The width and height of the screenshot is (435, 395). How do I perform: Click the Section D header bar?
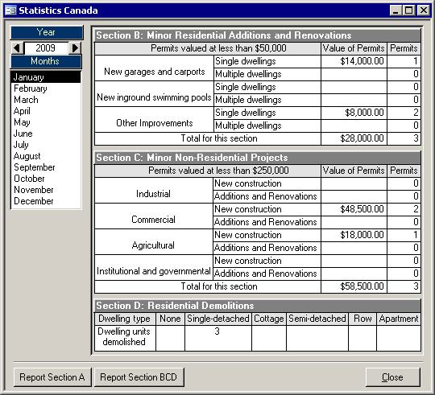(x=258, y=306)
